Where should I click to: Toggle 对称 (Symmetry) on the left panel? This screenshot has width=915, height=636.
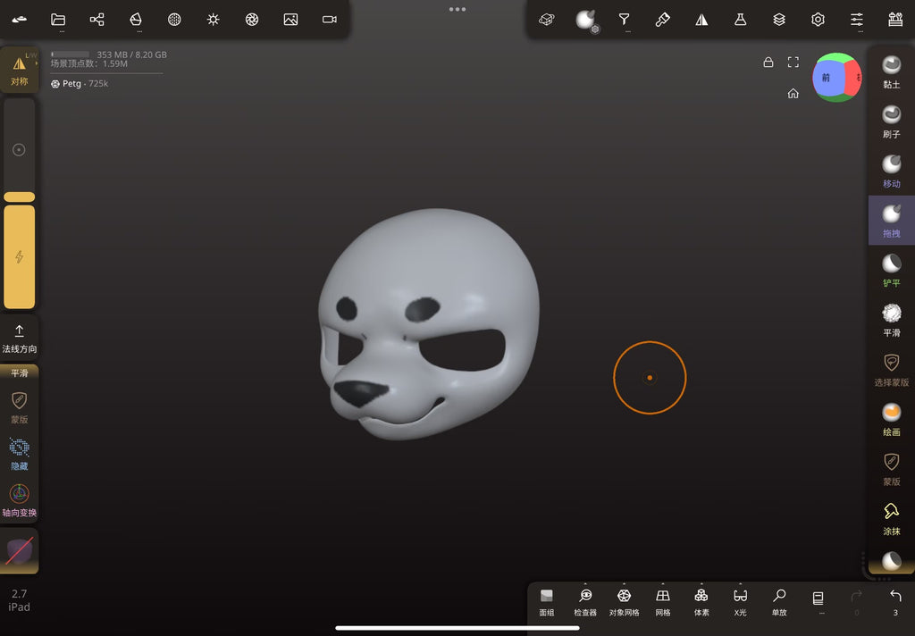(20, 70)
